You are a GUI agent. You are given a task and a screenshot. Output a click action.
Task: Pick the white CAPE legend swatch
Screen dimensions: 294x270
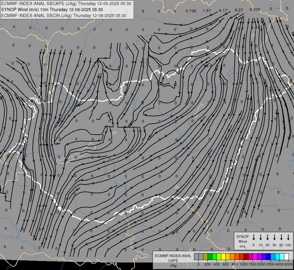[x=286, y=256]
